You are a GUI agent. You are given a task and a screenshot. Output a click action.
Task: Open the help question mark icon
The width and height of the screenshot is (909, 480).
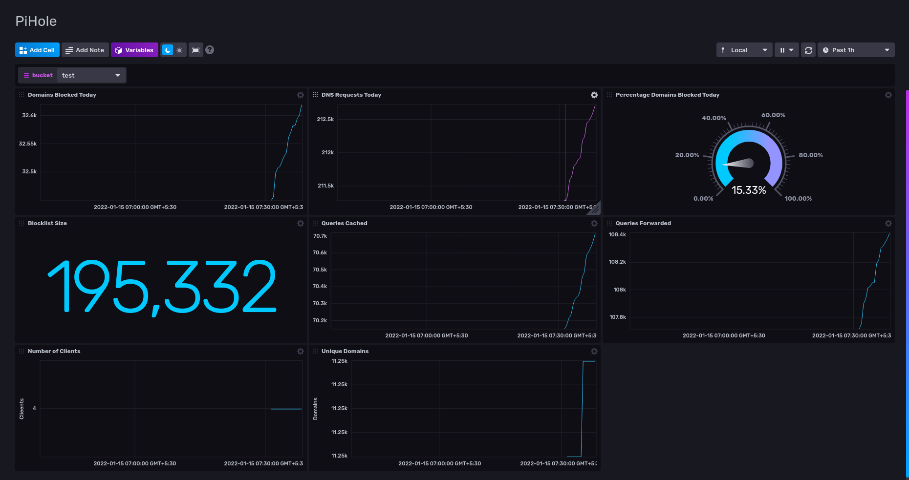point(210,50)
